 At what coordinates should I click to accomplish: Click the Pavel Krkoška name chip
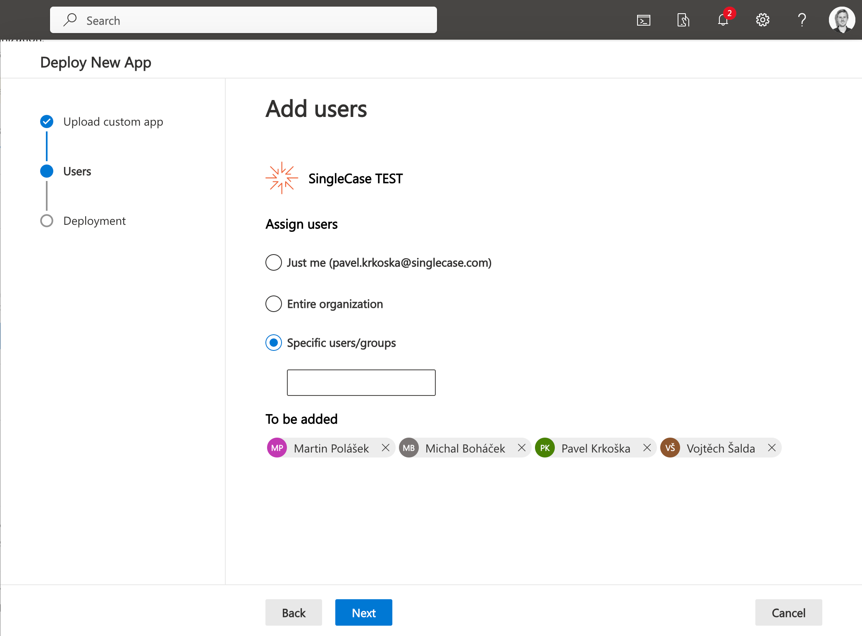pos(596,448)
